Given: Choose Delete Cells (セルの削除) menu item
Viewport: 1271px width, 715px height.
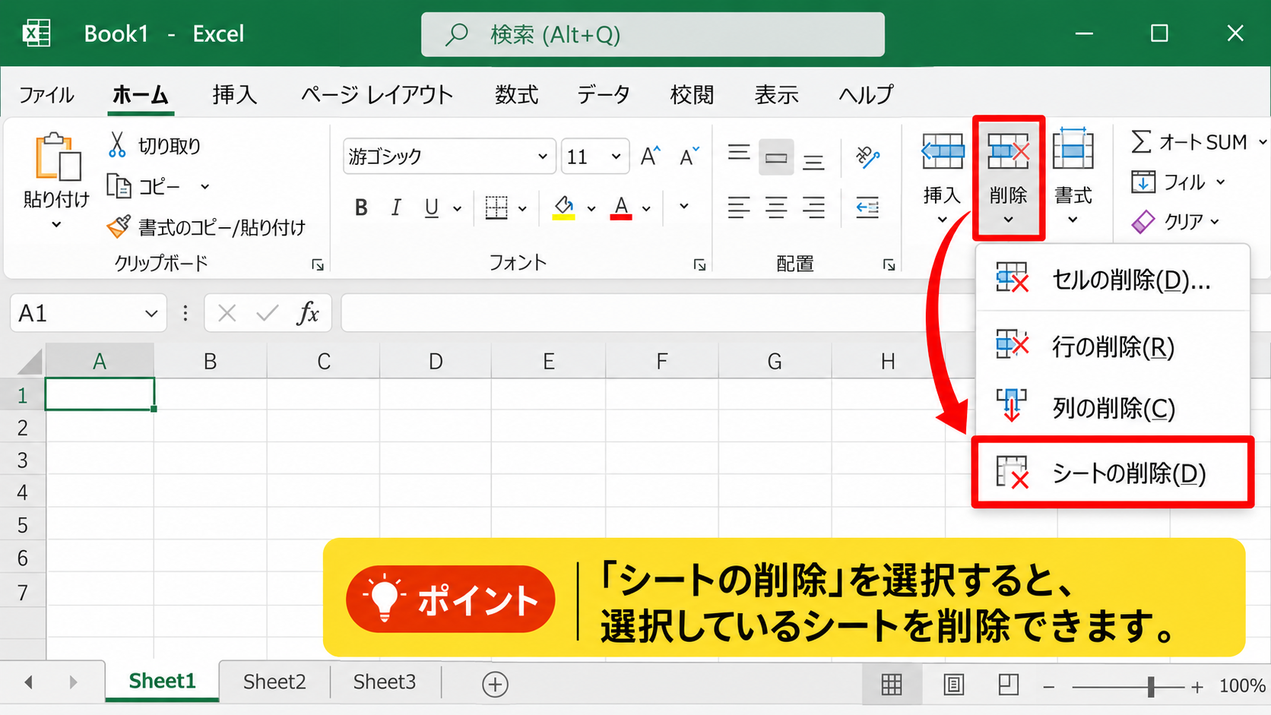Looking at the screenshot, I should coord(1113,280).
